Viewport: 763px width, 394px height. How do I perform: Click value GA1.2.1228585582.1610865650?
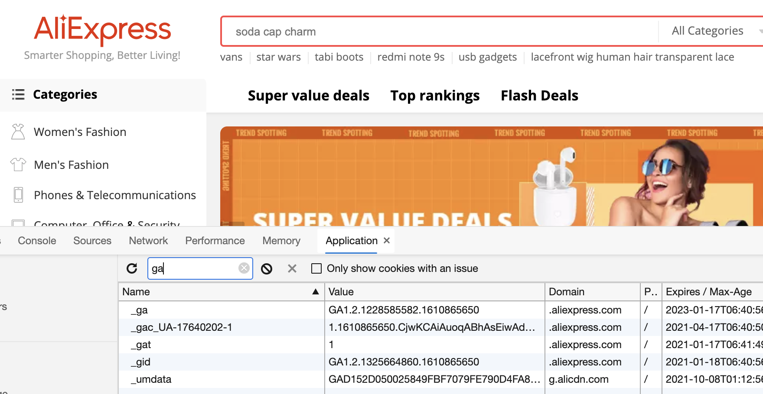[x=404, y=310]
